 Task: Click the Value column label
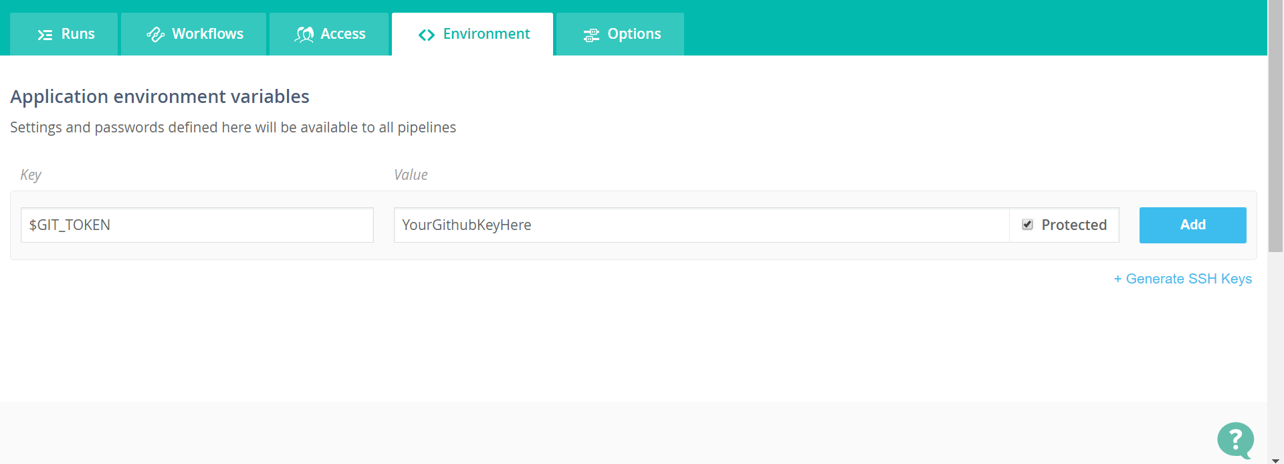411,175
